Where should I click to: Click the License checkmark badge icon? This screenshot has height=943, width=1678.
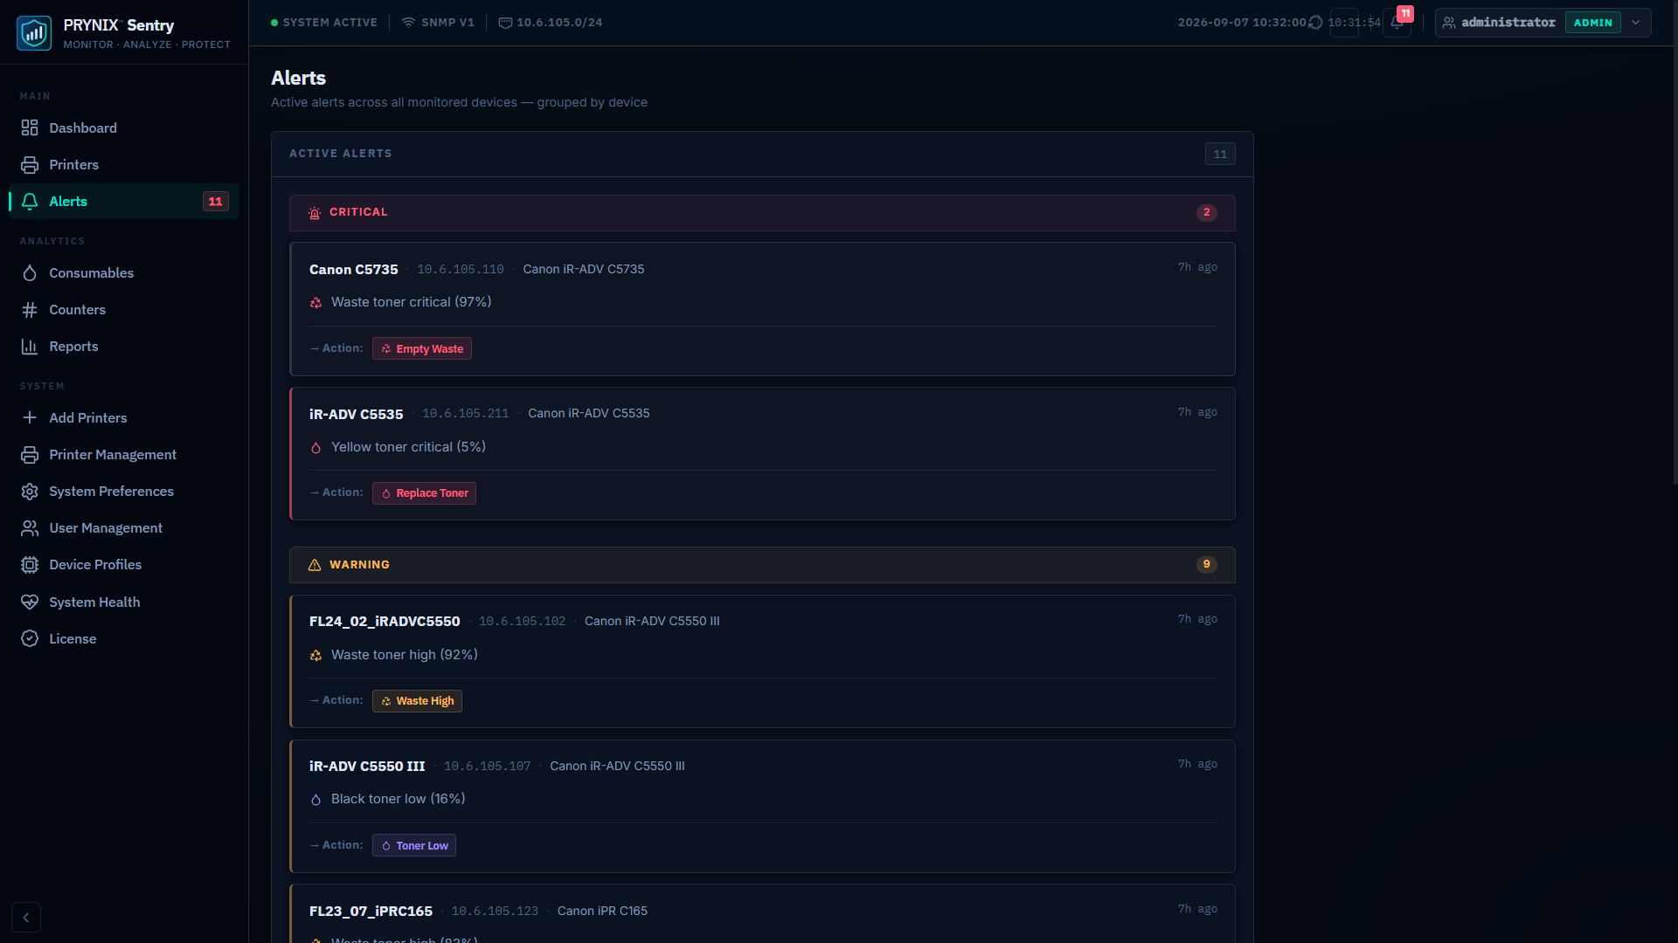(30, 638)
